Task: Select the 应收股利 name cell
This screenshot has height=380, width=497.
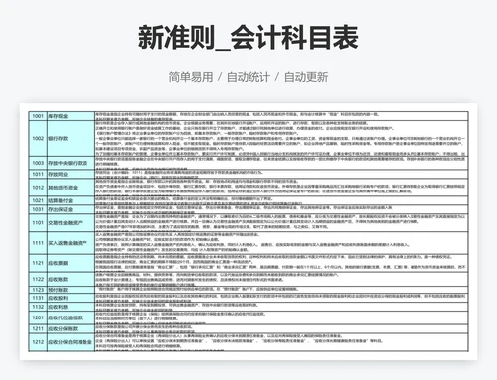Action: [x=71, y=298]
